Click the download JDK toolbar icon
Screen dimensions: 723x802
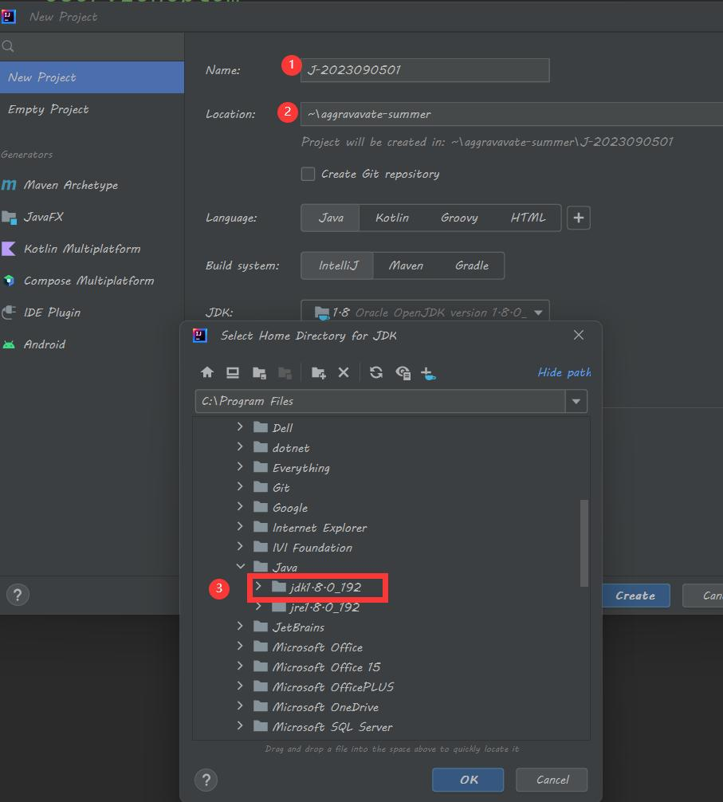428,373
